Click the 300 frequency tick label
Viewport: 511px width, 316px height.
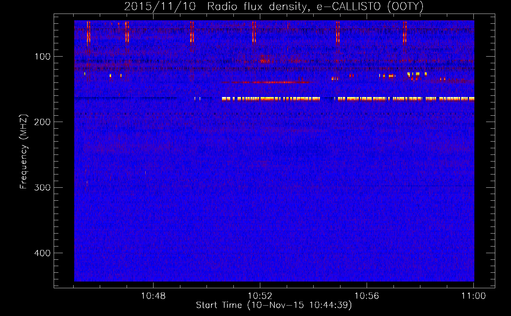[42, 187]
